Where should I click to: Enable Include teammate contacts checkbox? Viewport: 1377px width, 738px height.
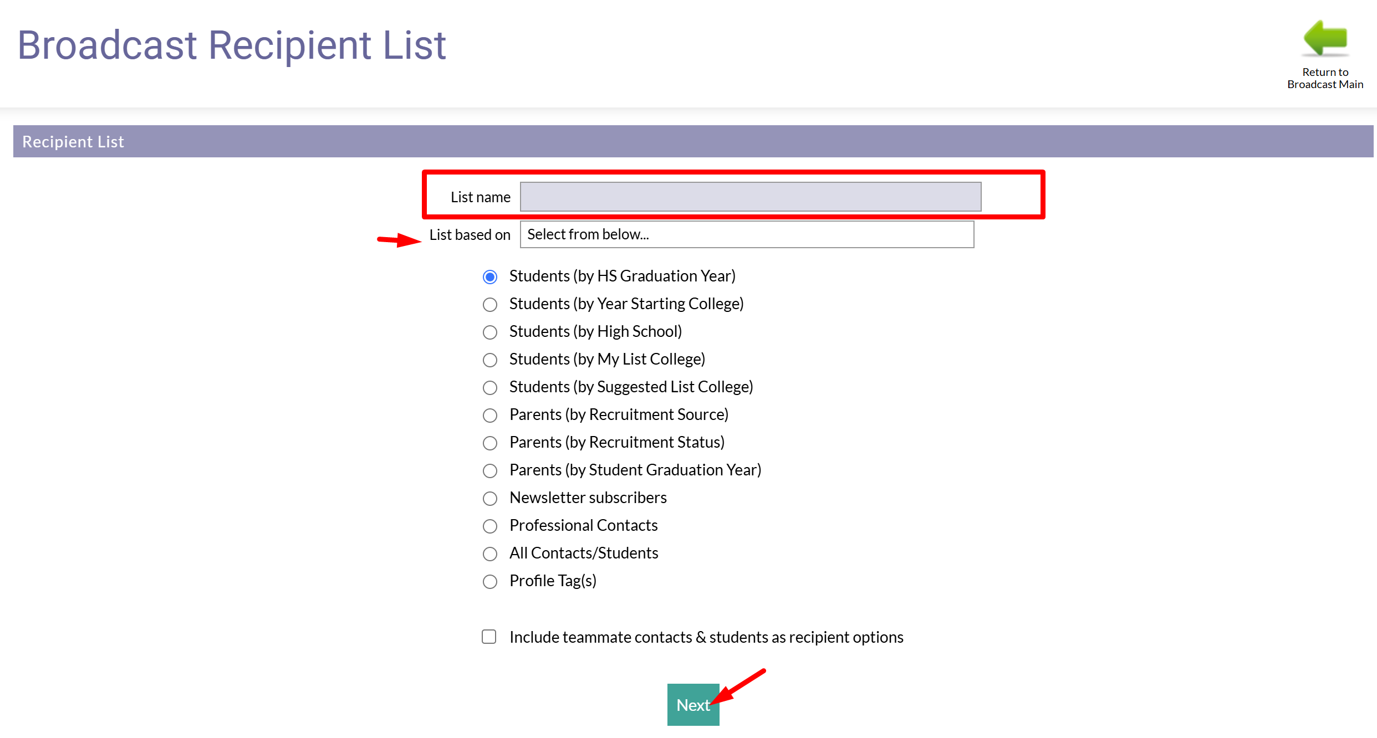[489, 637]
